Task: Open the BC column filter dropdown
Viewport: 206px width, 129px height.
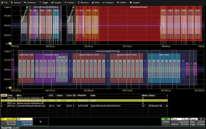Action: pyautogui.click(x=77, y=96)
